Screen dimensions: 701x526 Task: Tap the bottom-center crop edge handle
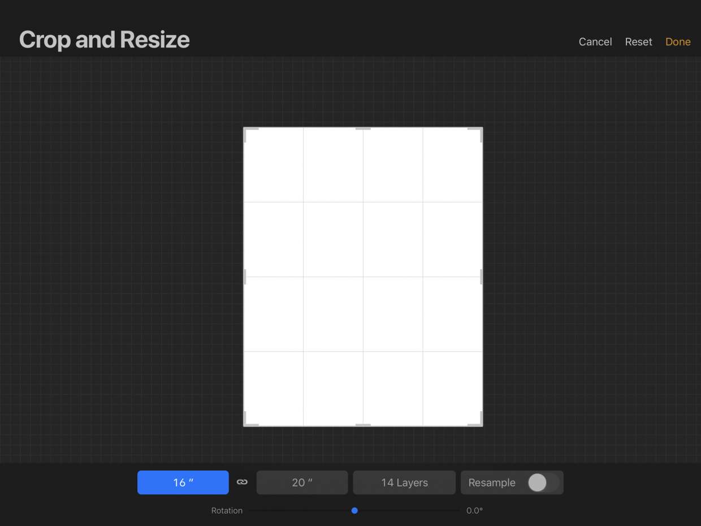[x=362, y=425]
